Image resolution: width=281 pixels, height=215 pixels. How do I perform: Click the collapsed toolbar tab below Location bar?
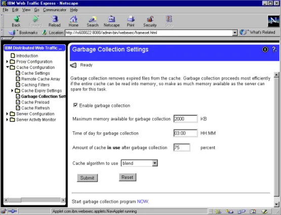[x=7, y=39]
